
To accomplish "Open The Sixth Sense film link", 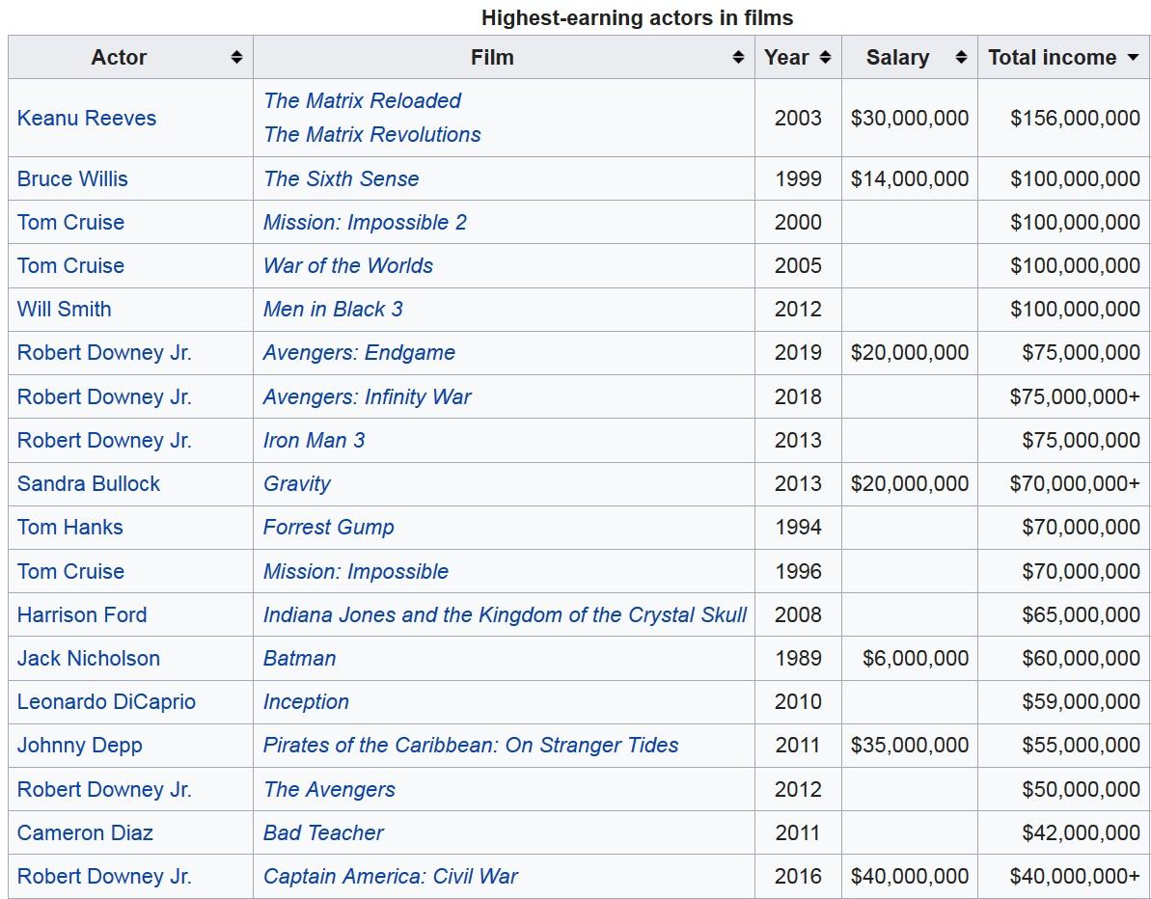I will click(341, 178).
